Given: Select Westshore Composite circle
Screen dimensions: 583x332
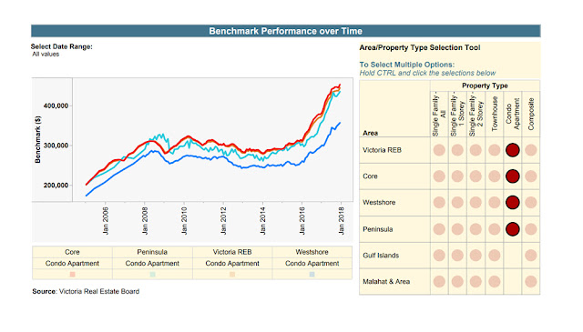Looking at the screenshot, I should [x=530, y=203].
